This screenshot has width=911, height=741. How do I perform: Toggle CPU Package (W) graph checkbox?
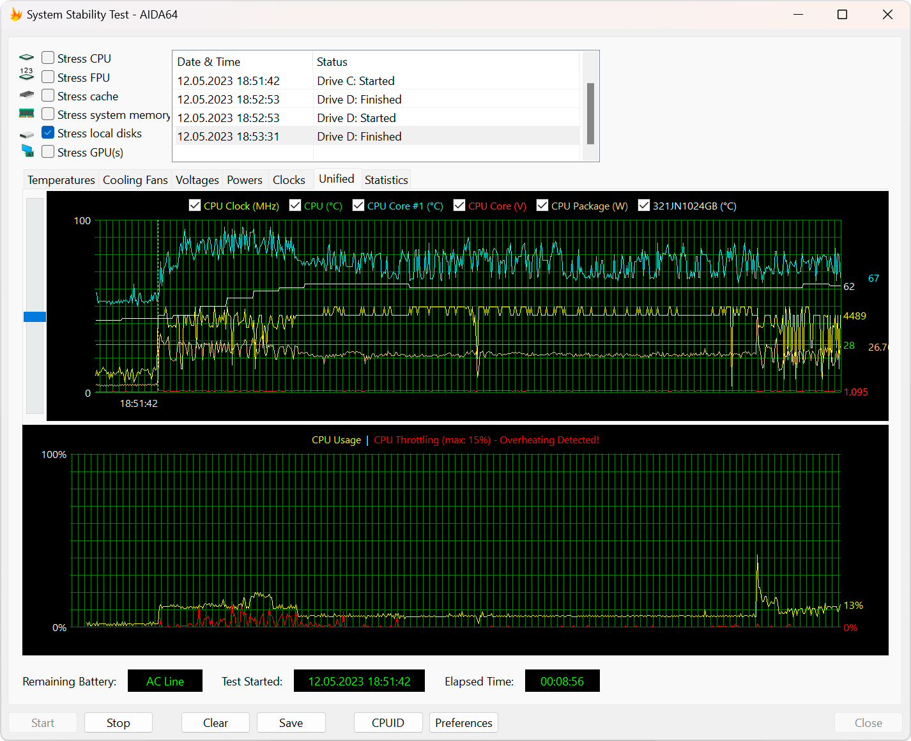pos(542,205)
